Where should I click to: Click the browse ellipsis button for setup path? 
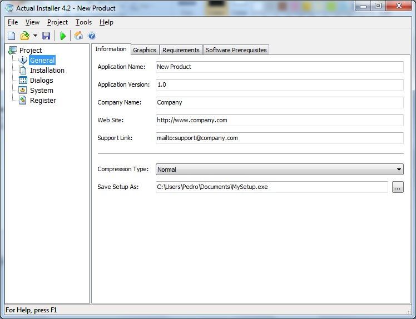[x=398, y=187]
